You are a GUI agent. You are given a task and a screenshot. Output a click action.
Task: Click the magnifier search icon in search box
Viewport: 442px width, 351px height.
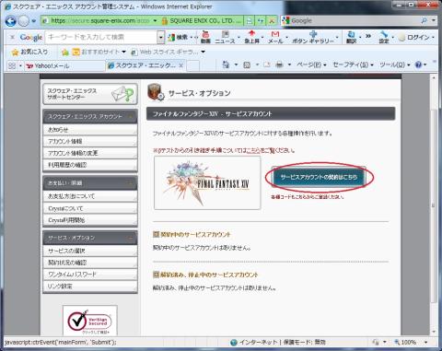click(425, 20)
